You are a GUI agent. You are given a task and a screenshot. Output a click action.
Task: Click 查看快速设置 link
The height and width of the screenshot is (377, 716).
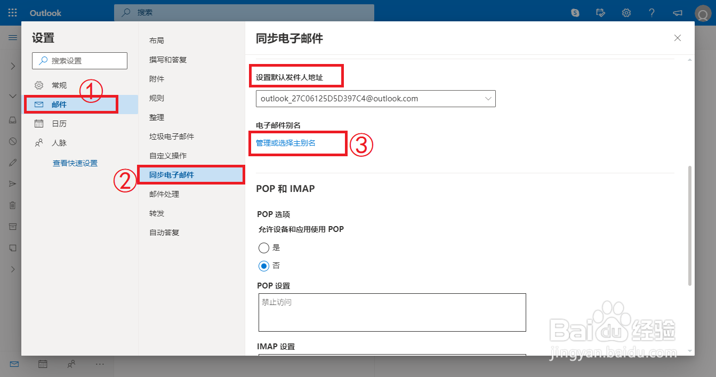click(75, 163)
